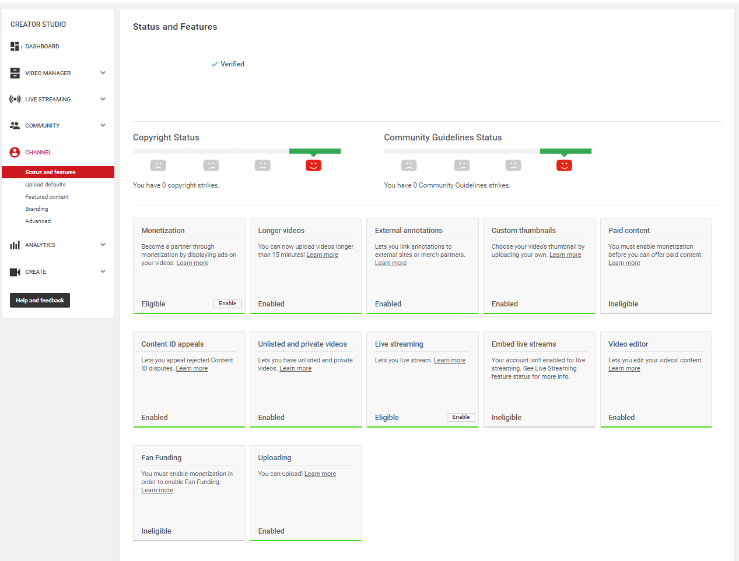Open Advanced in Channel menu
The image size is (739, 561).
(38, 221)
